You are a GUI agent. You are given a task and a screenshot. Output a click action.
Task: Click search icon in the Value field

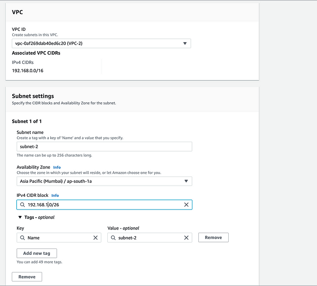113,238
